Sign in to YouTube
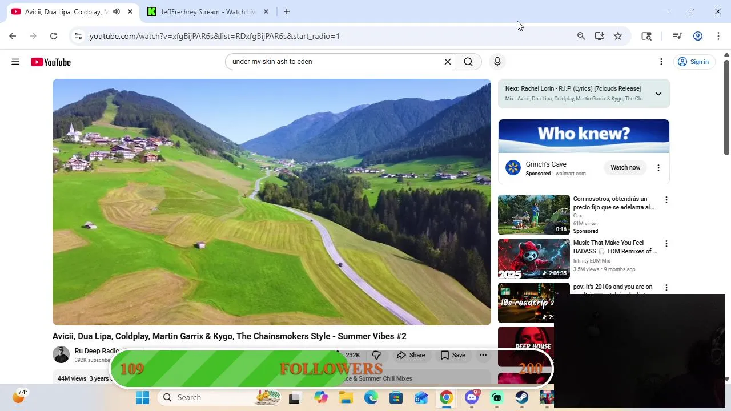Image resolution: width=731 pixels, height=411 pixels. coord(693,62)
